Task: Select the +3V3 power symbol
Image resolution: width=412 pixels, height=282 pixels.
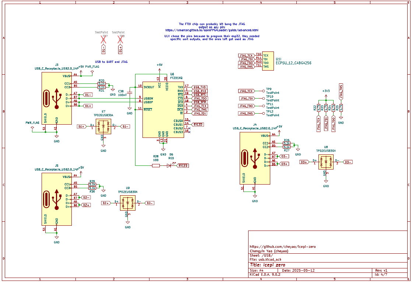Action: [x=326, y=91]
